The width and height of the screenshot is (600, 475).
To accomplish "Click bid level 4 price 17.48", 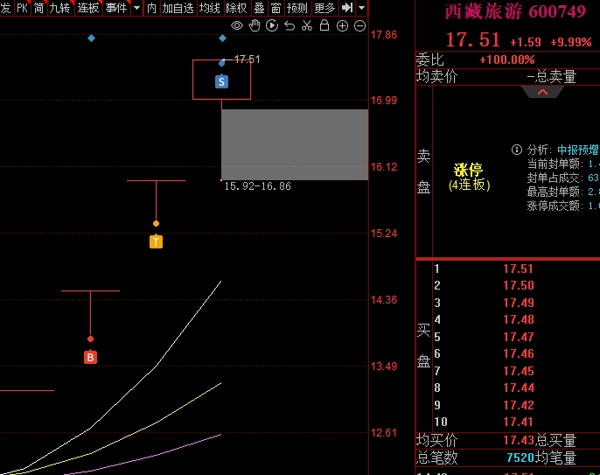I will tap(518, 319).
